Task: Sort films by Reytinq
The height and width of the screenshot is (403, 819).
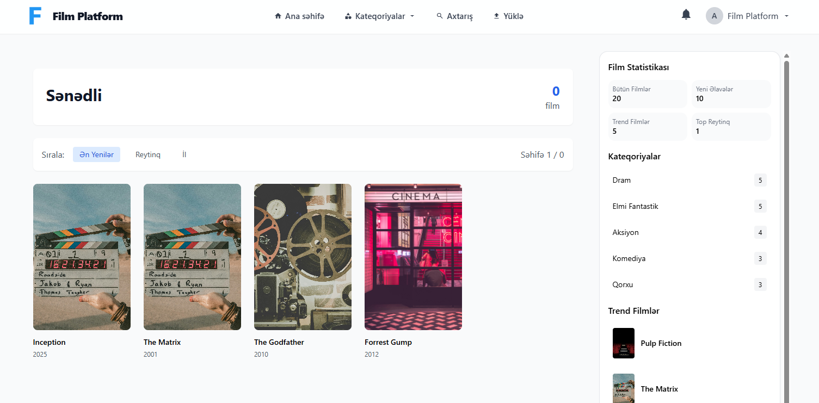Action: click(x=148, y=155)
